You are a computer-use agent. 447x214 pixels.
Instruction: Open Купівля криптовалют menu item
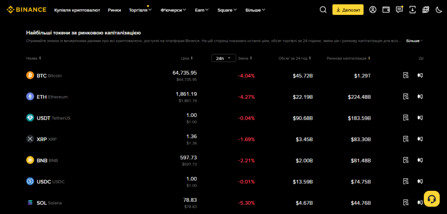point(77,10)
